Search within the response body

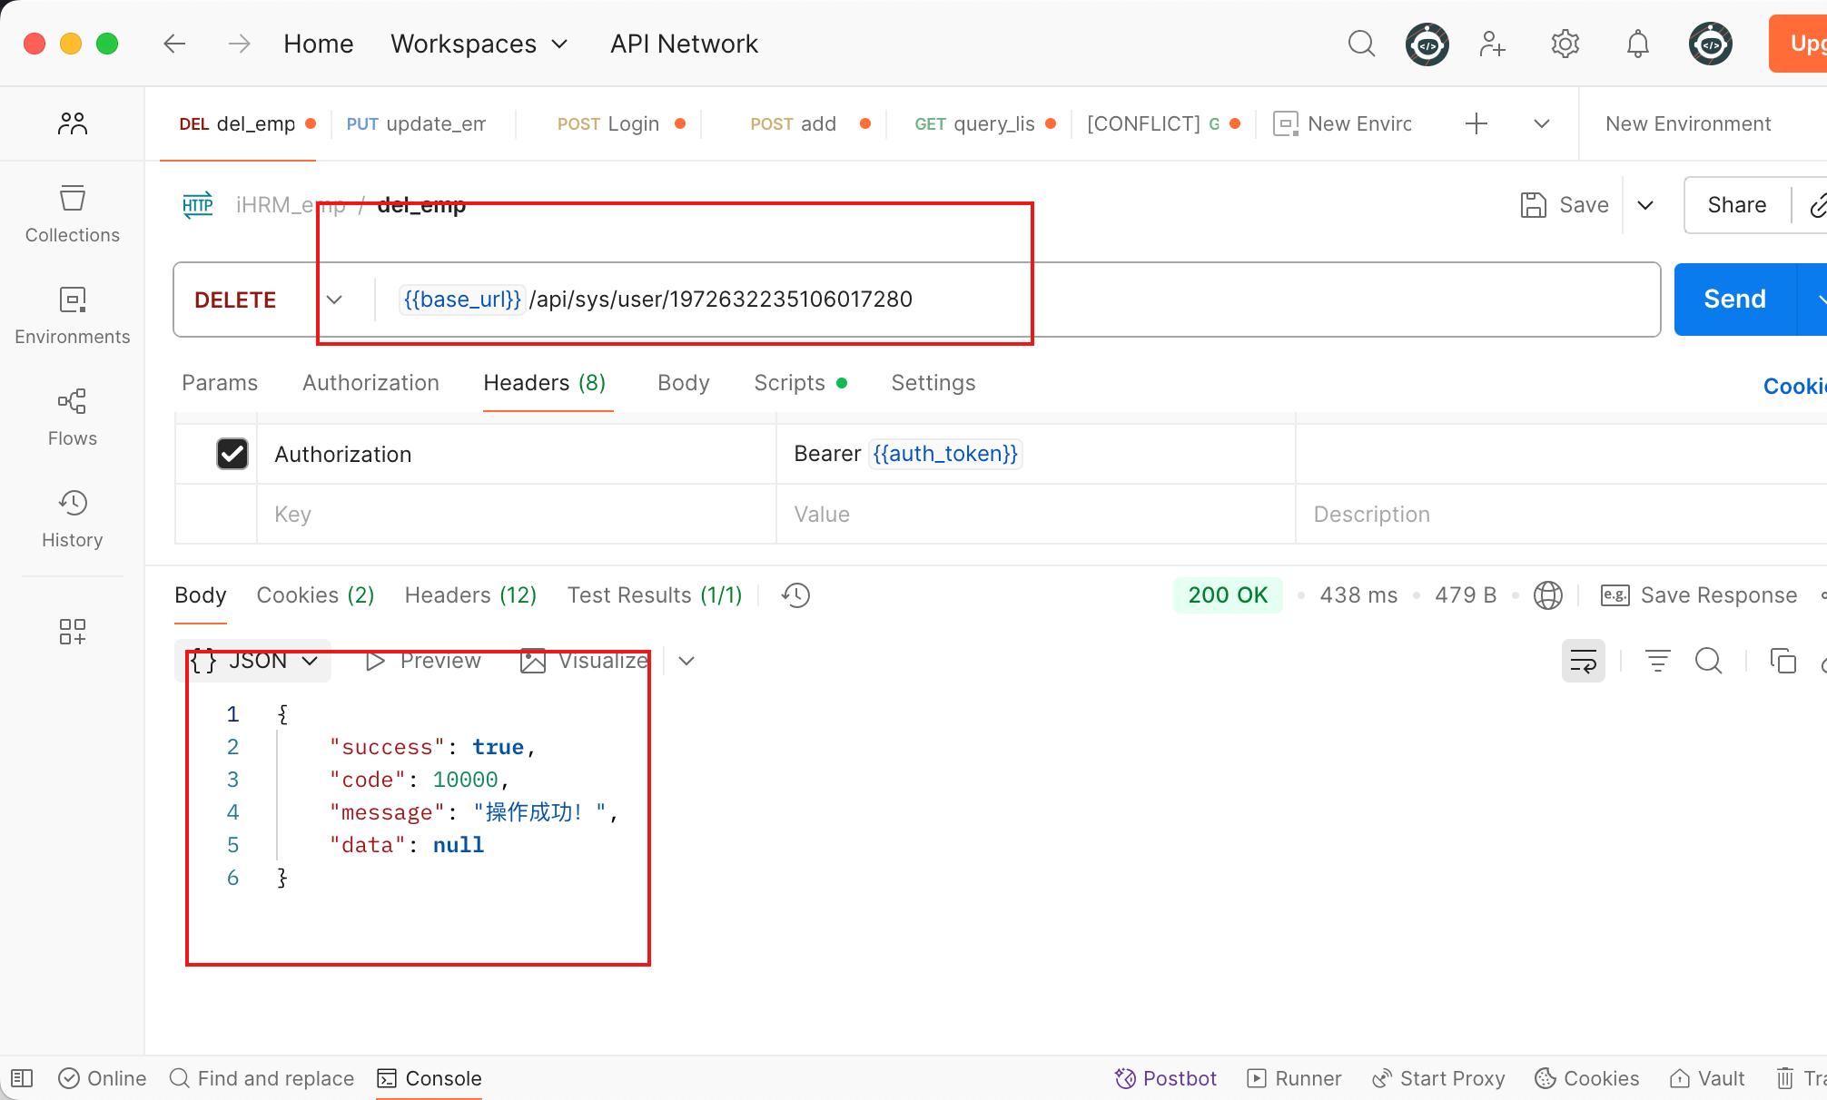coord(1708,661)
